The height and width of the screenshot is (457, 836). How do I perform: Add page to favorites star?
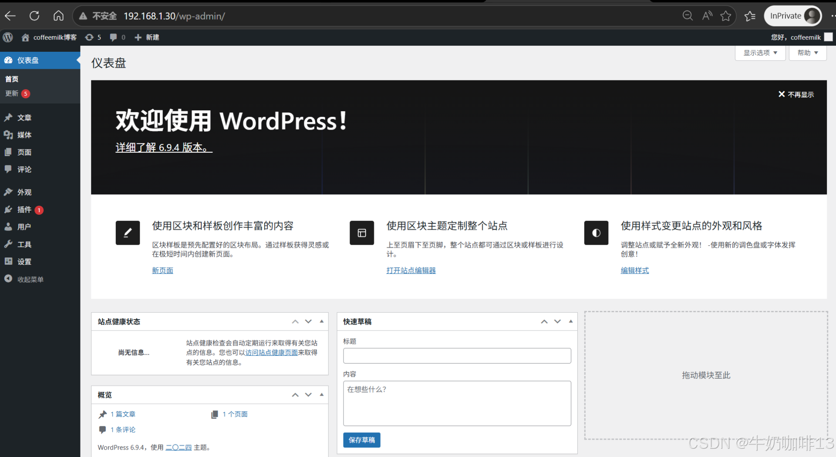[x=725, y=16]
